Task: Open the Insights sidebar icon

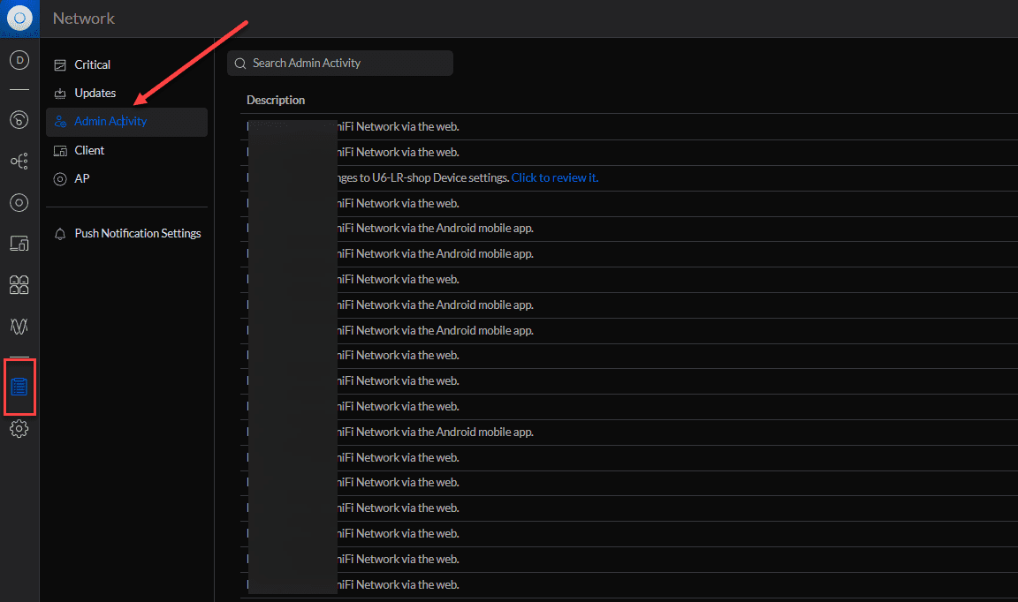Action: coord(19,327)
